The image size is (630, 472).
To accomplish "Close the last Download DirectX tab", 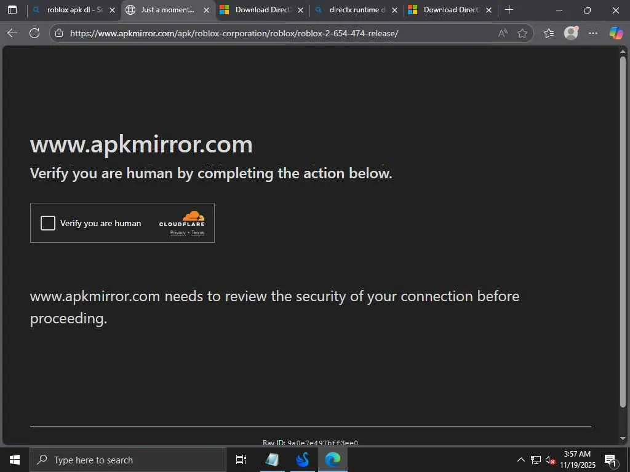I will click(488, 10).
